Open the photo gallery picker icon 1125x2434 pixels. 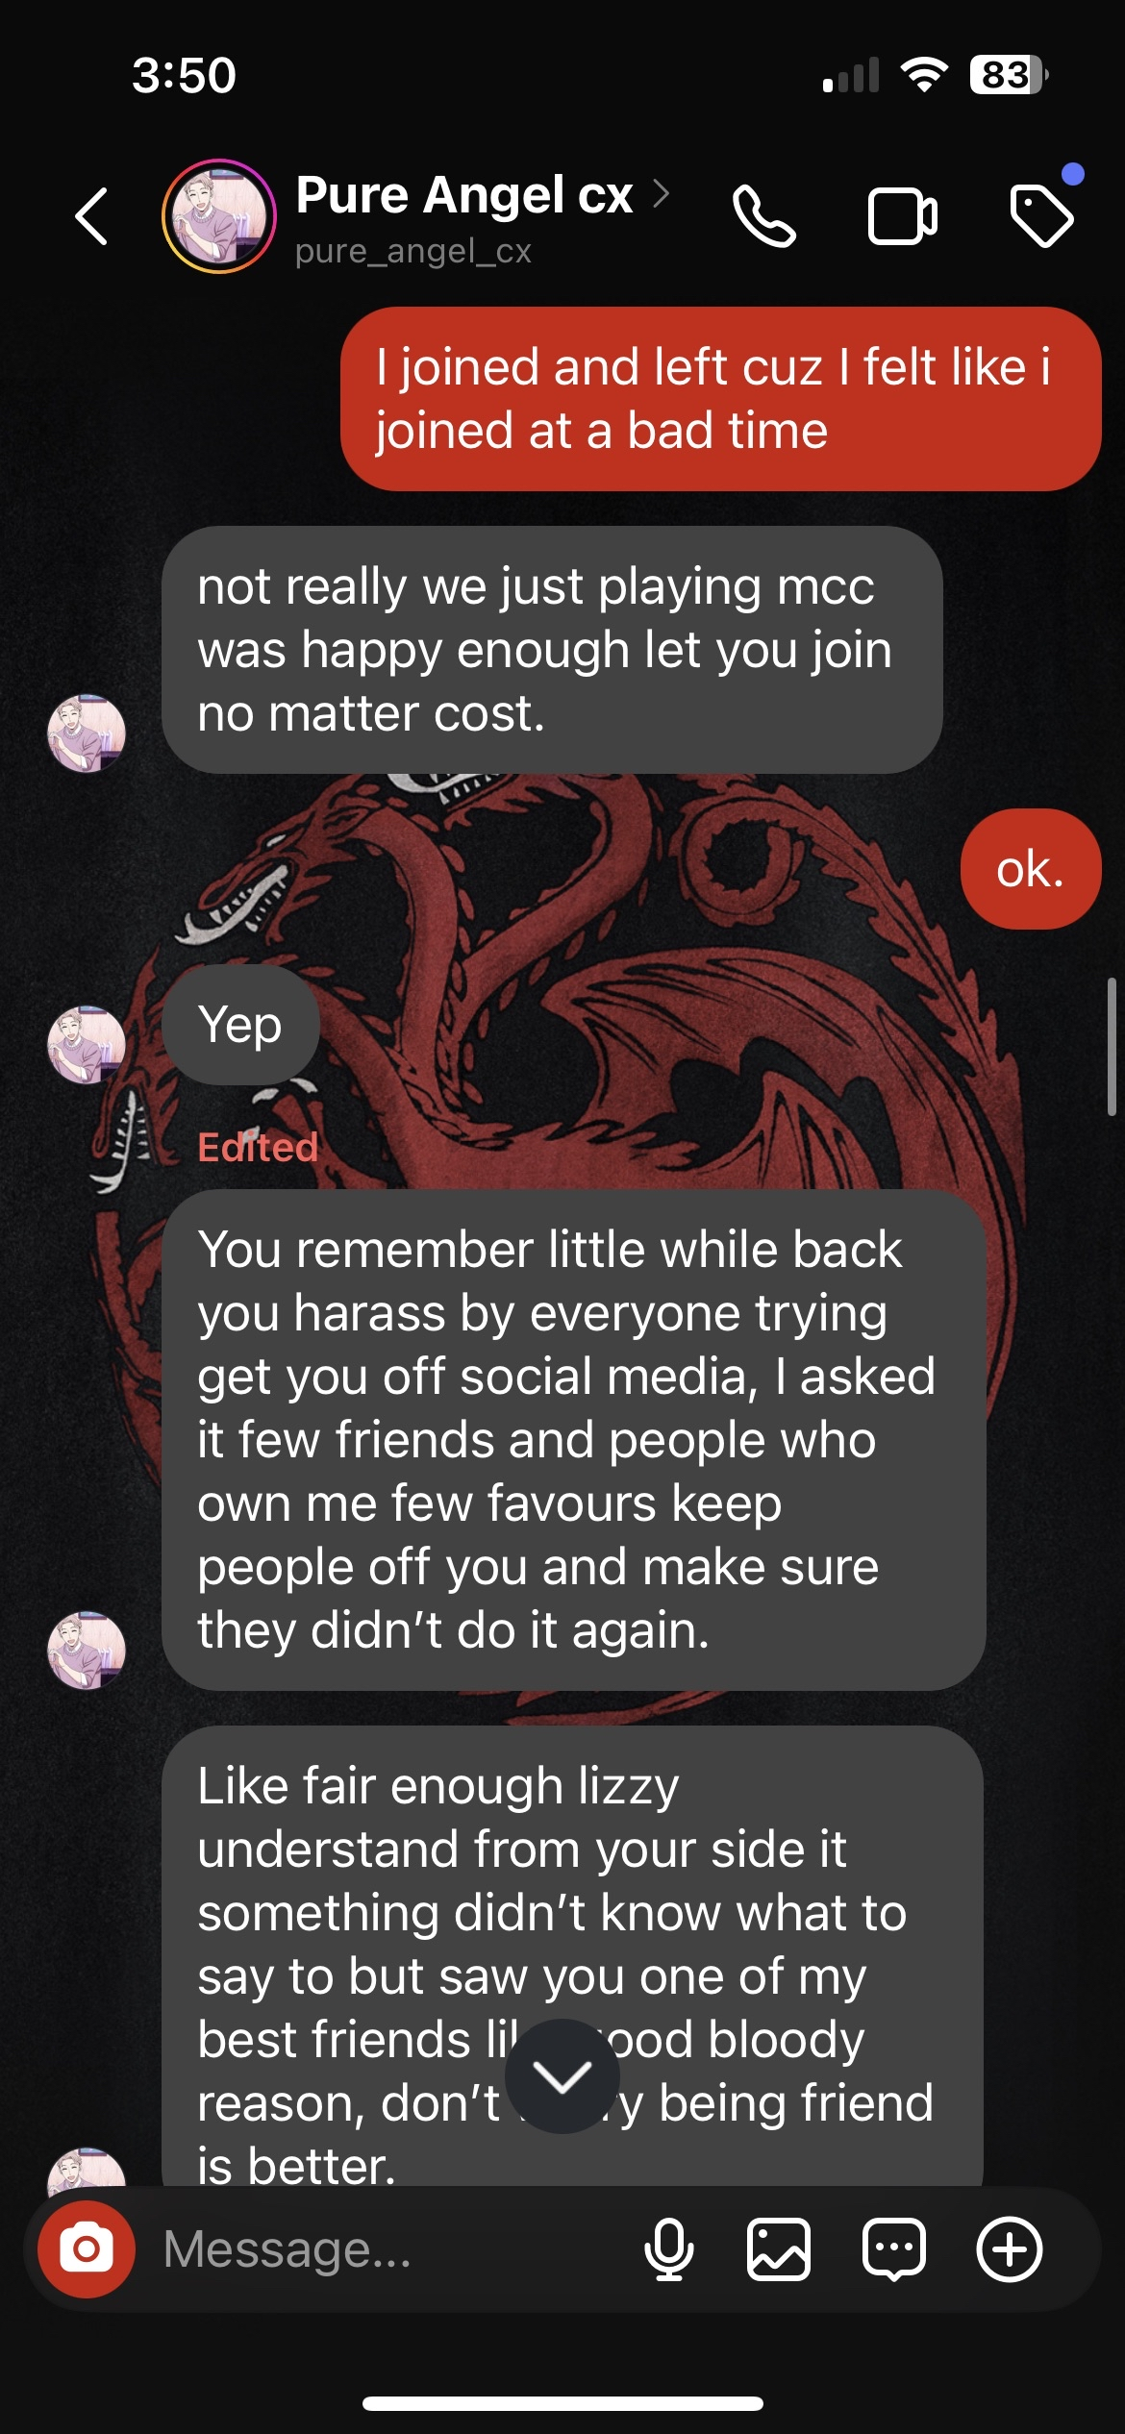tap(779, 2249)
